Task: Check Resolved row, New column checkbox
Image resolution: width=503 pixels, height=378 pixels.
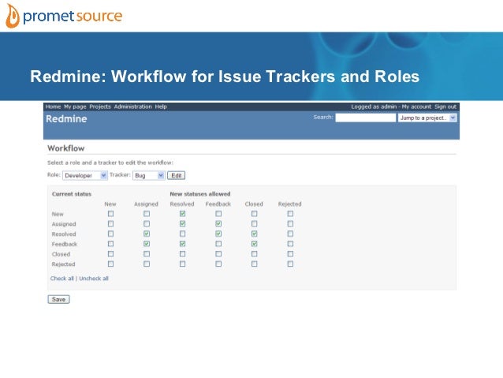Action: click(x=110, y=234)
